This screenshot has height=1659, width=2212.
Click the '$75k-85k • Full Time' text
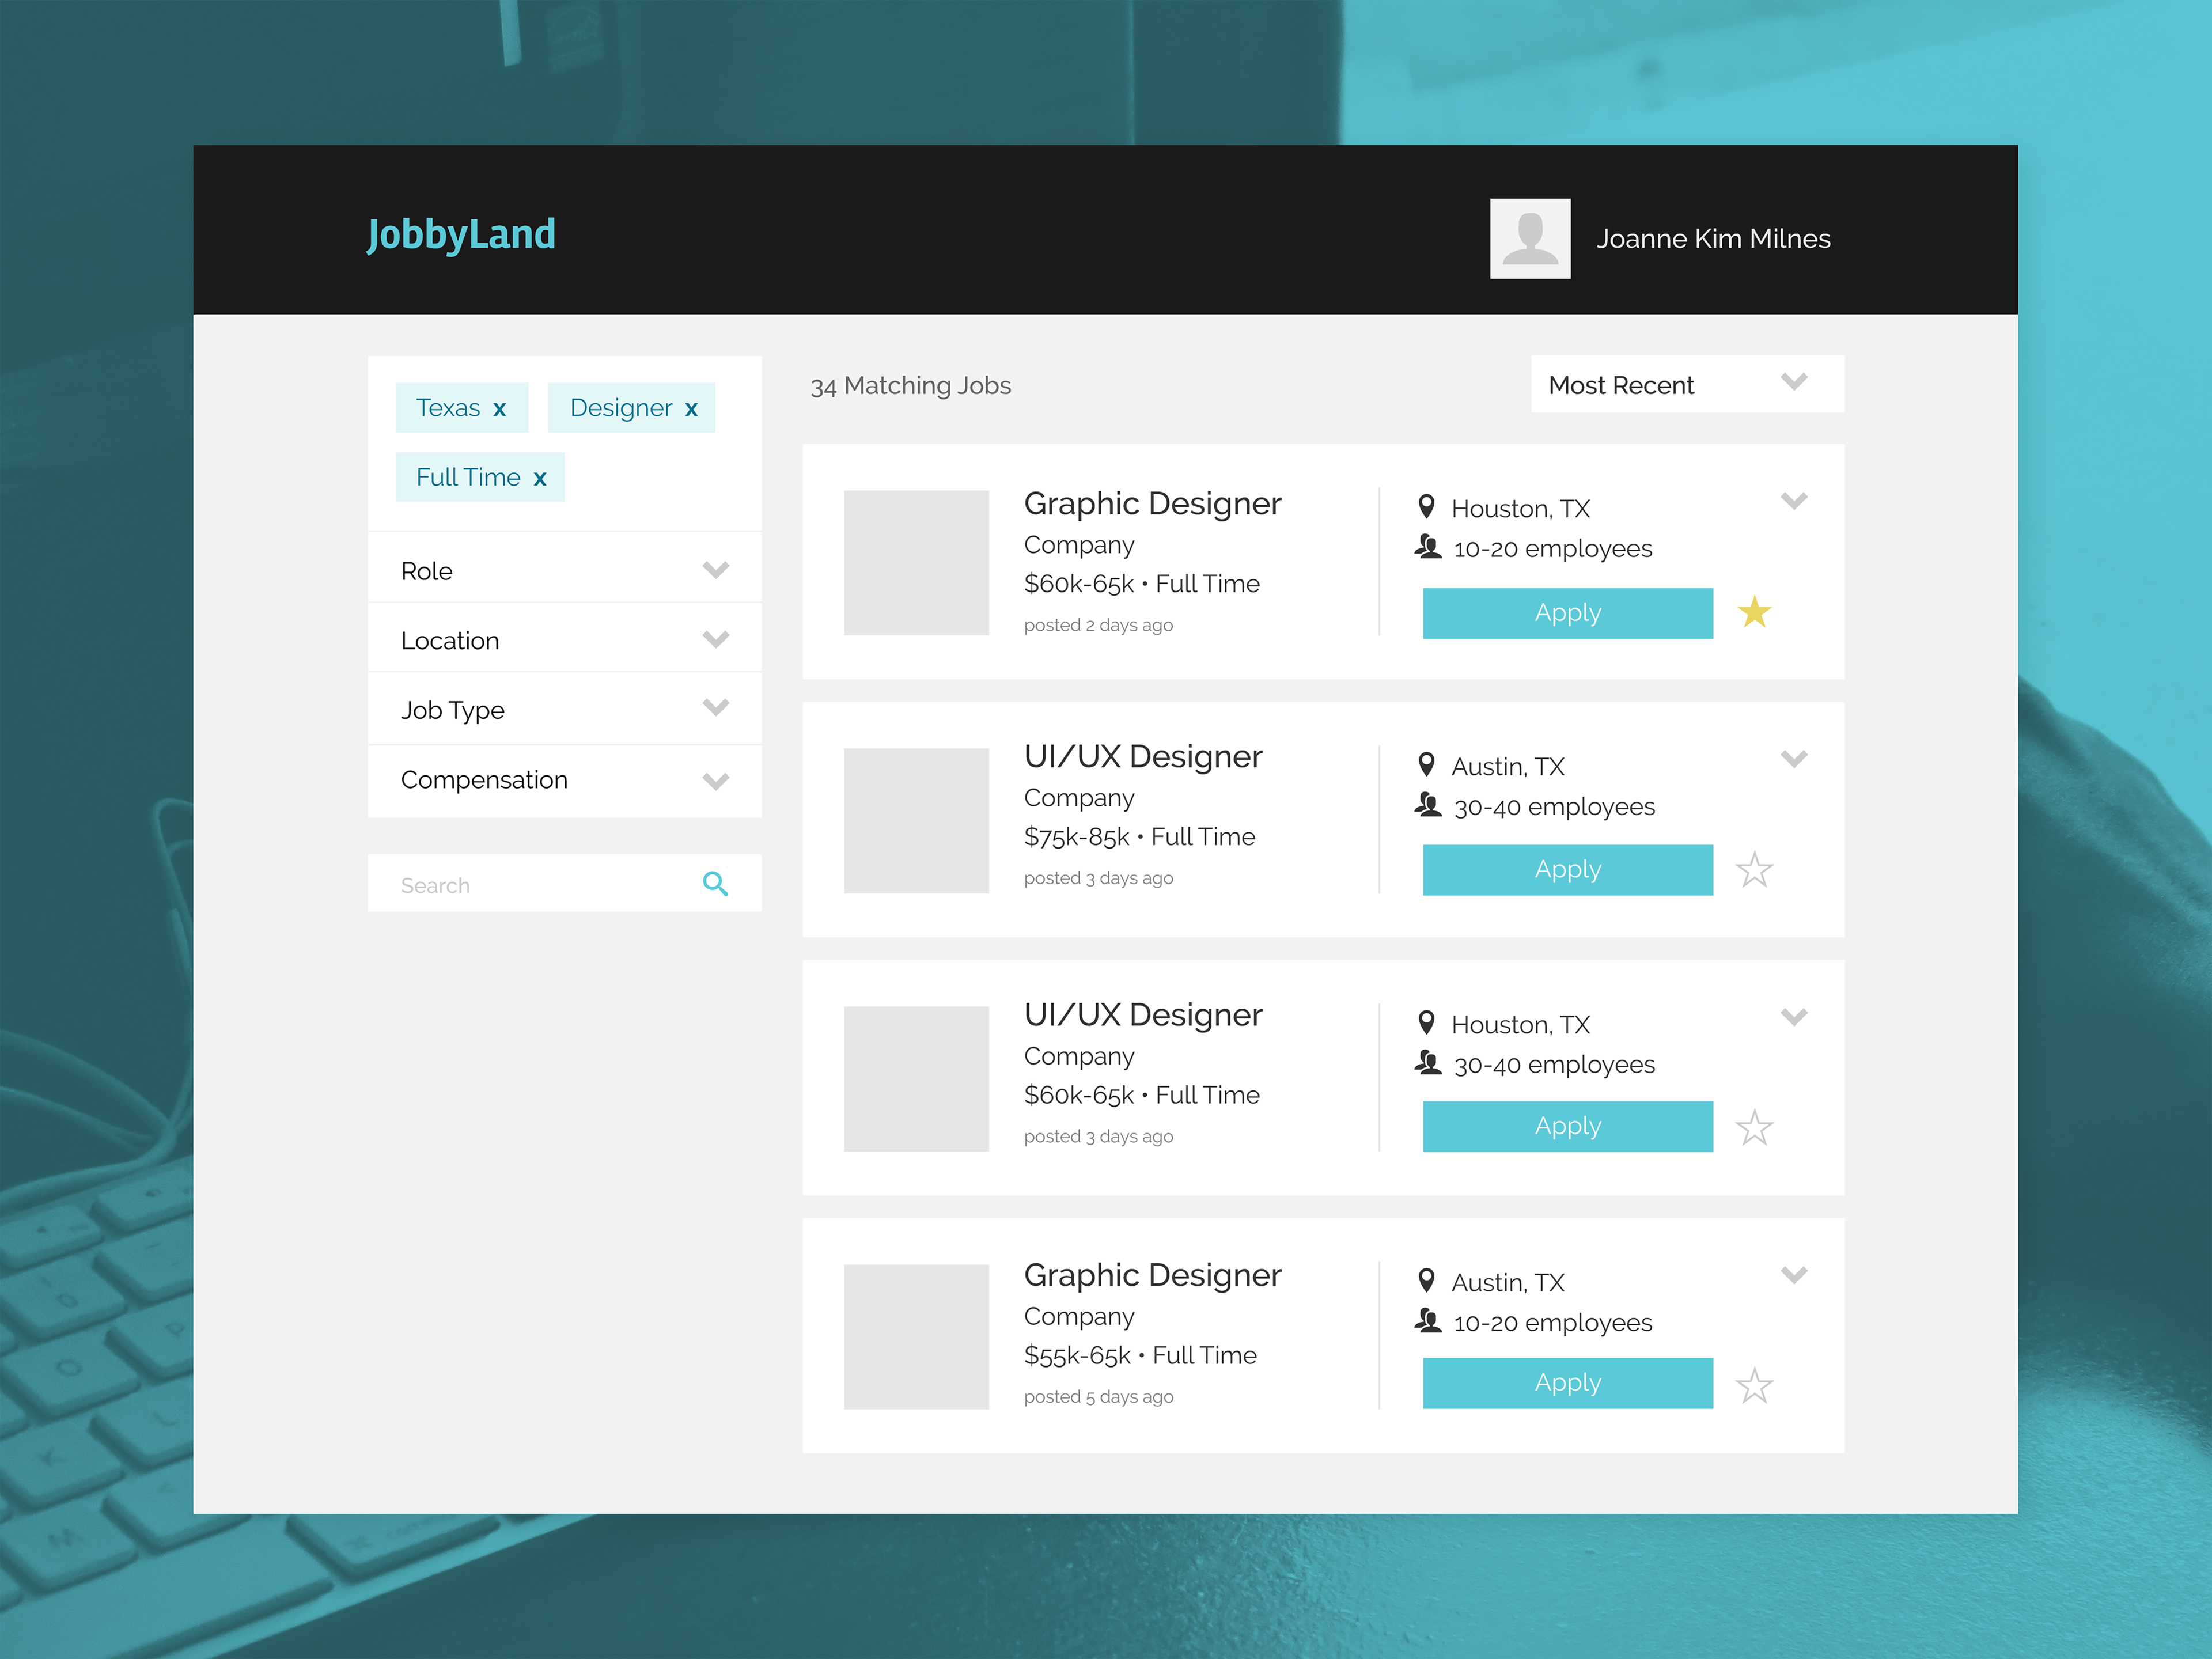point(1140,837)
